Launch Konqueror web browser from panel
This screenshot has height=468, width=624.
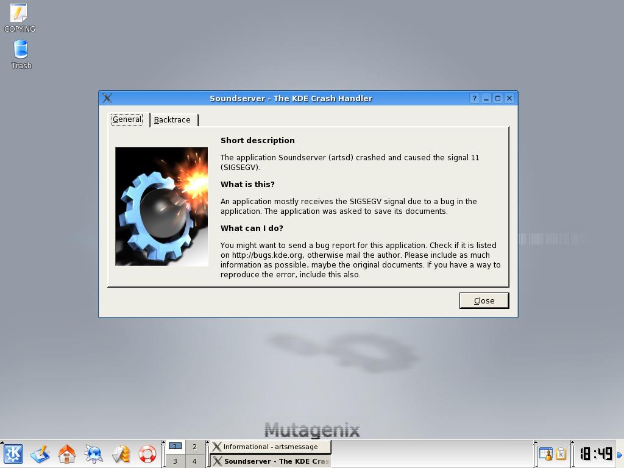[94, 453]
